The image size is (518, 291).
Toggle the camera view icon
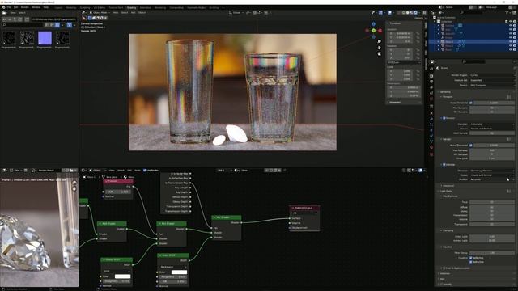380,53
